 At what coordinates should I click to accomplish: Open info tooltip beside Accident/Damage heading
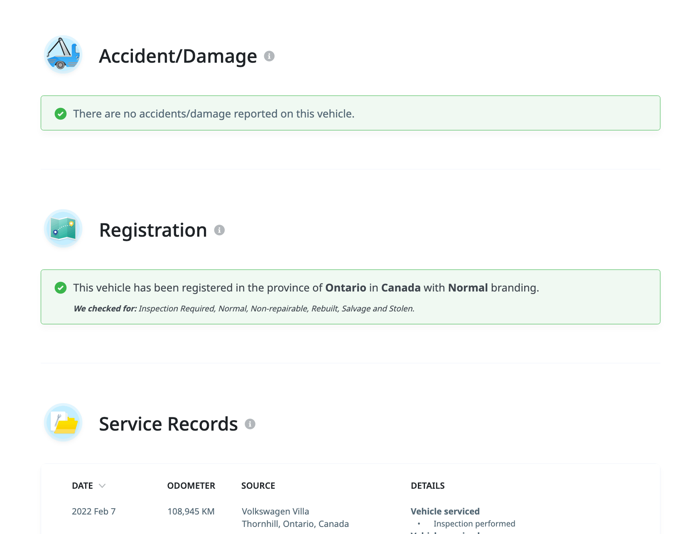[269, 56]
